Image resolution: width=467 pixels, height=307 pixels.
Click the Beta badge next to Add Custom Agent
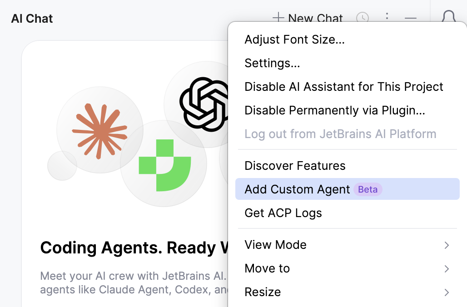pos(368,189)
